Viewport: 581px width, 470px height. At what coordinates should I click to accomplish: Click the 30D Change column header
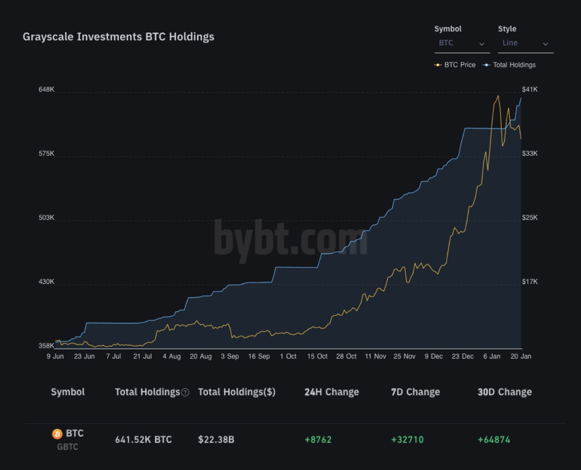[x=505, y=392]
